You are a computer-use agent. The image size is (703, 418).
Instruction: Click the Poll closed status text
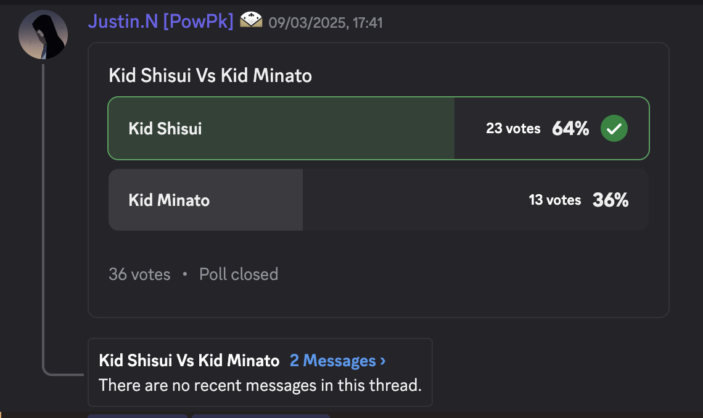click(x=239, y=274)
